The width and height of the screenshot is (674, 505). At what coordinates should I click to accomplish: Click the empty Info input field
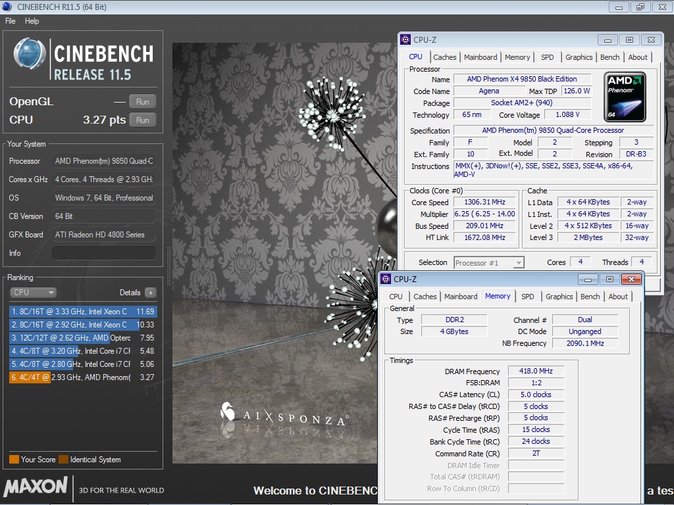(x=103, y=253)
